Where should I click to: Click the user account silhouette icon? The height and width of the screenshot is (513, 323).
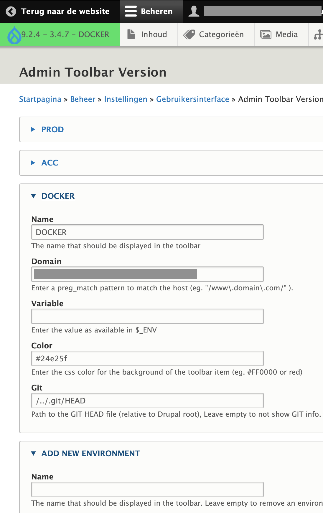click(x=194, y=11)
